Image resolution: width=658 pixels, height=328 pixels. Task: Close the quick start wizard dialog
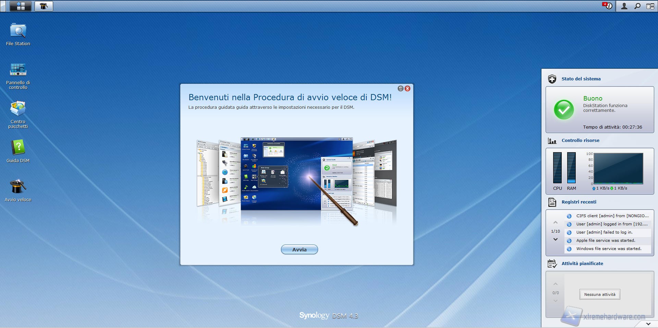pos(407,89)
